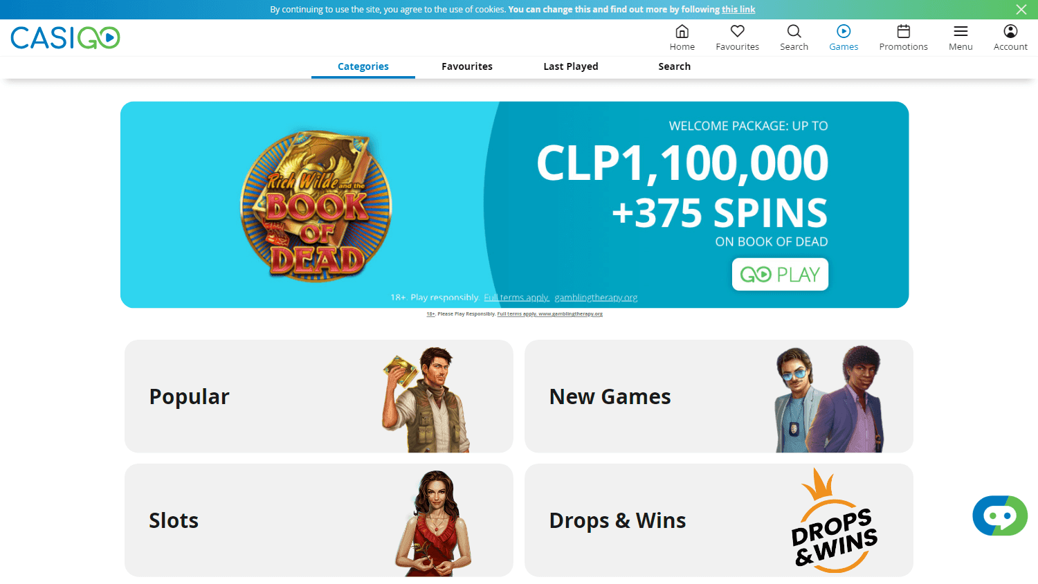The width and height of the screenshot is (1038, 584).
Task: Open the hamburger Menu icon
Action: coord(960,31)
